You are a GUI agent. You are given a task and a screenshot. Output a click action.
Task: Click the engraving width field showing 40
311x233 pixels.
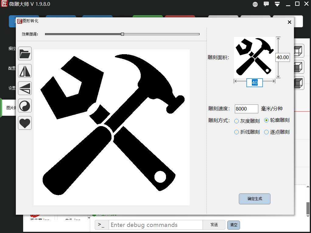(x=254, y=83)
